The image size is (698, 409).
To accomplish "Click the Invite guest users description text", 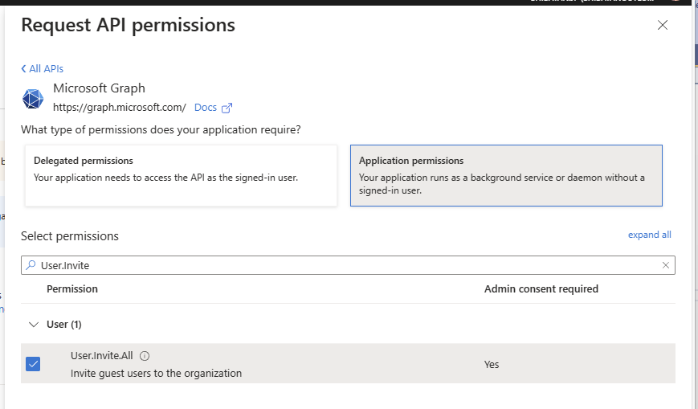I will (156, 373).
